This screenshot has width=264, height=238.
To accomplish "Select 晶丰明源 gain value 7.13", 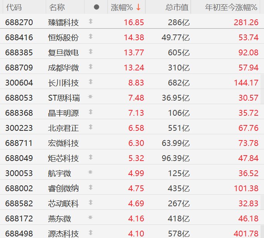I will point(136,113).
